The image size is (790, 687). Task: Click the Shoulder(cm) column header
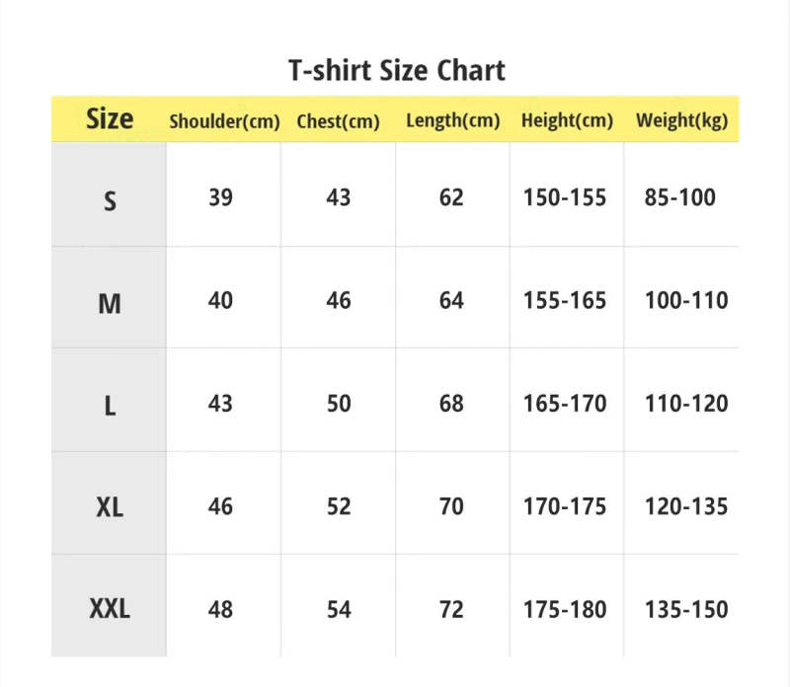tap(225, 121)
